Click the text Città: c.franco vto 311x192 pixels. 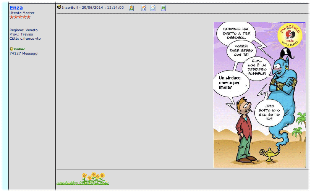coord(25,39)
